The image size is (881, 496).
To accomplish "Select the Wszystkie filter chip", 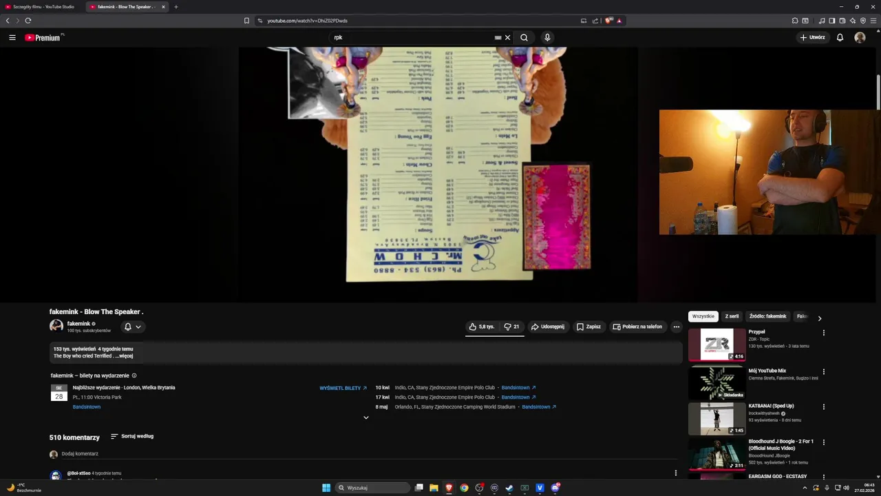I will pos(703,316).
